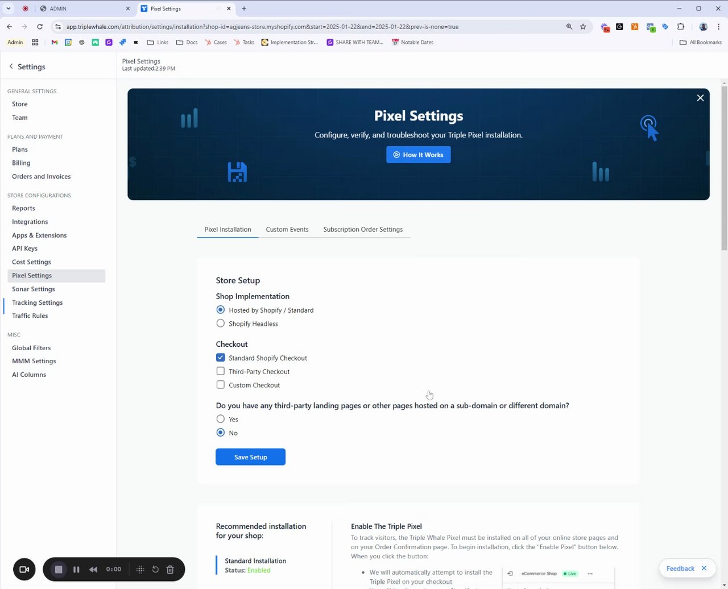
Task: Click the rewind icon in the recorder bar
Action: point(93,569)
